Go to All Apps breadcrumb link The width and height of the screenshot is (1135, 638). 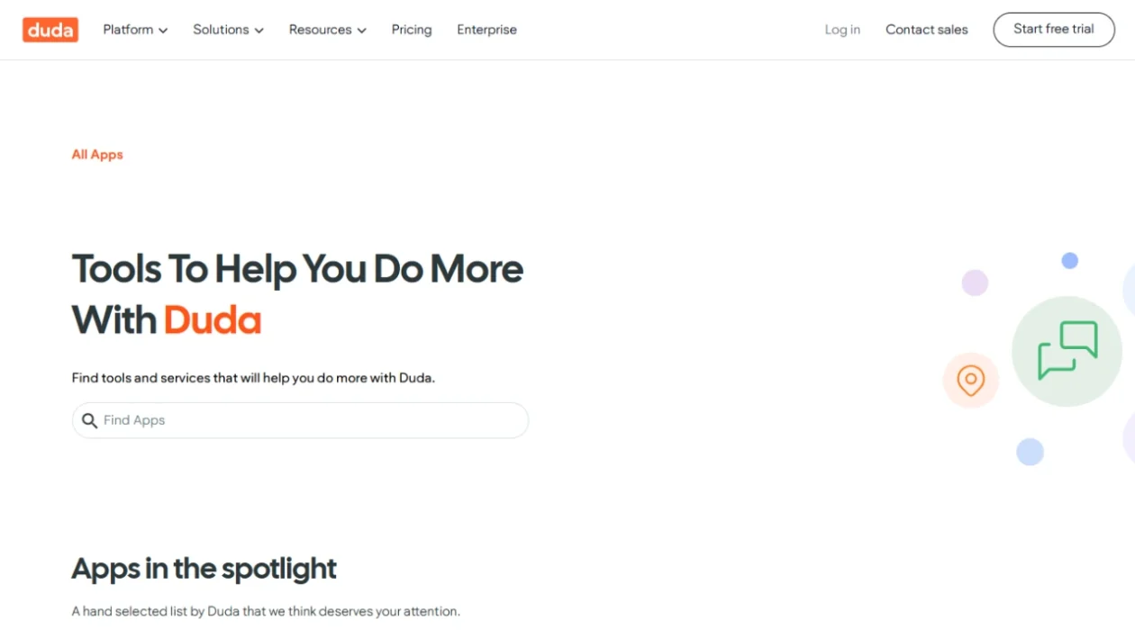97,155
